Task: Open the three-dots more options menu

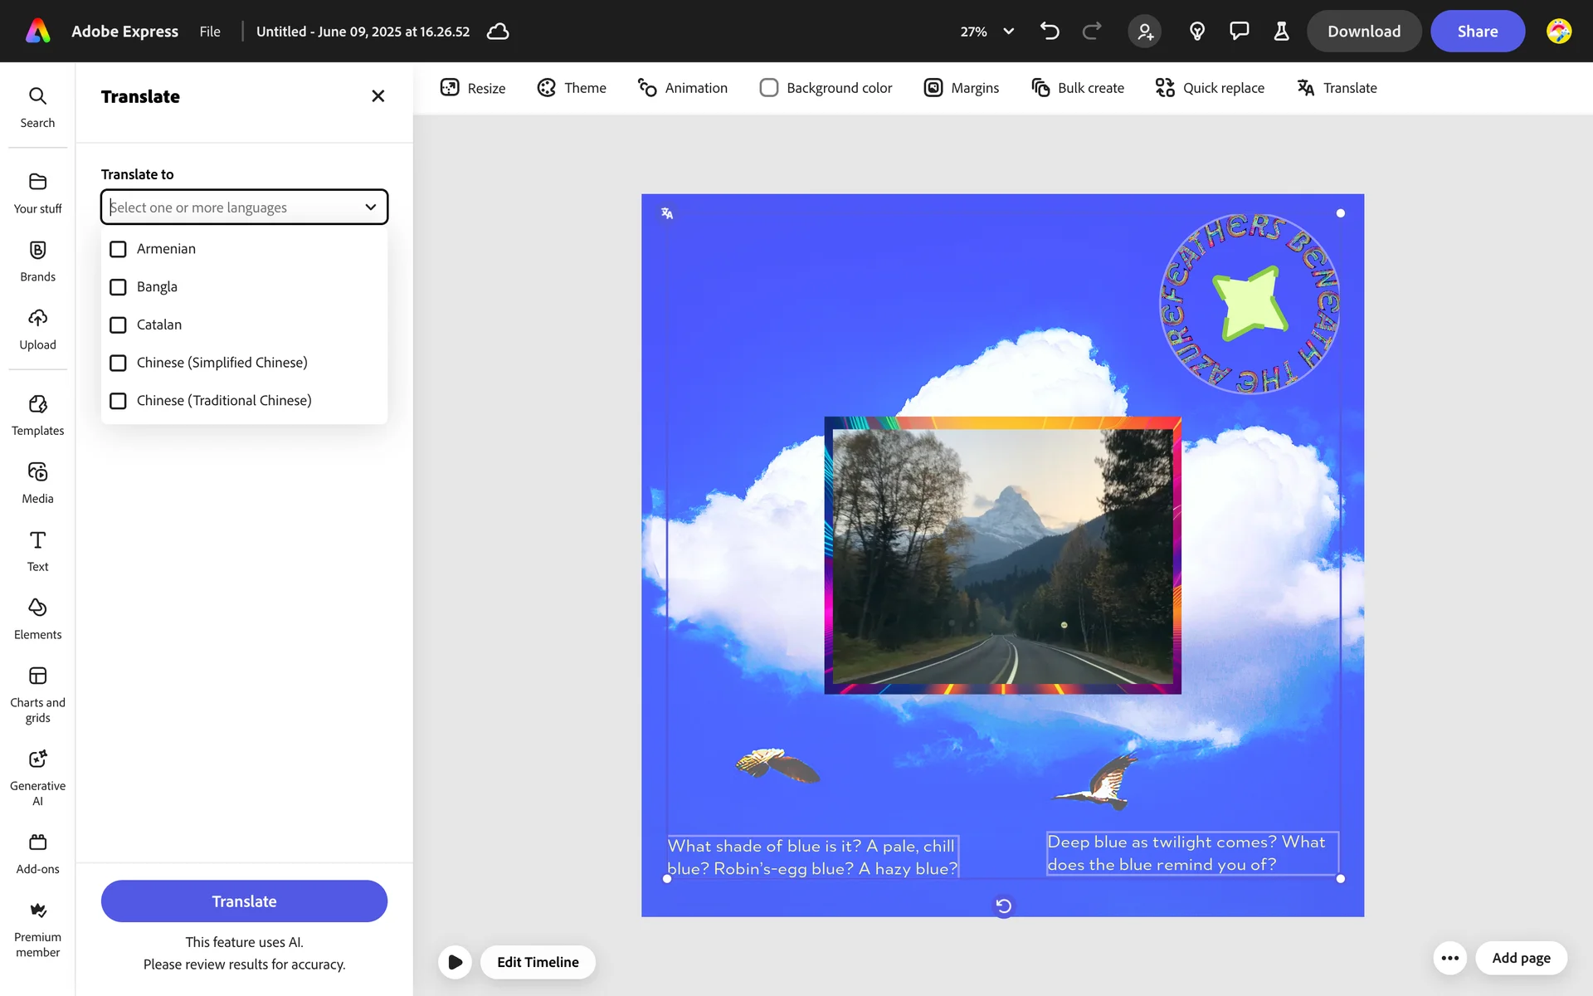Action: pos(1449,958)
